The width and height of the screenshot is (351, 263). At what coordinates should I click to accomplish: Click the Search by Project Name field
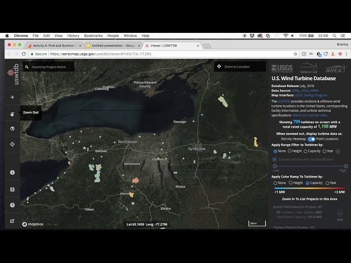point(49,67)
